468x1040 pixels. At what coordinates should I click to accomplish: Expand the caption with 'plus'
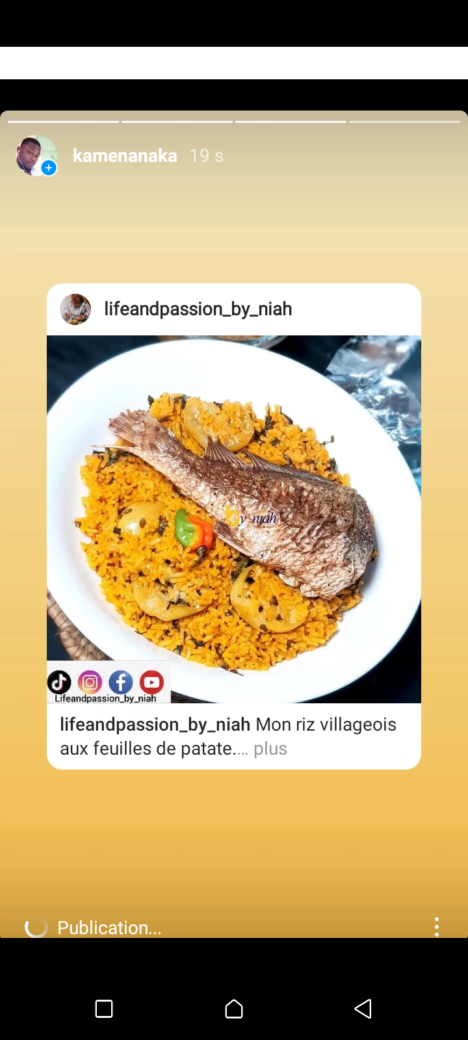(270, 749)
